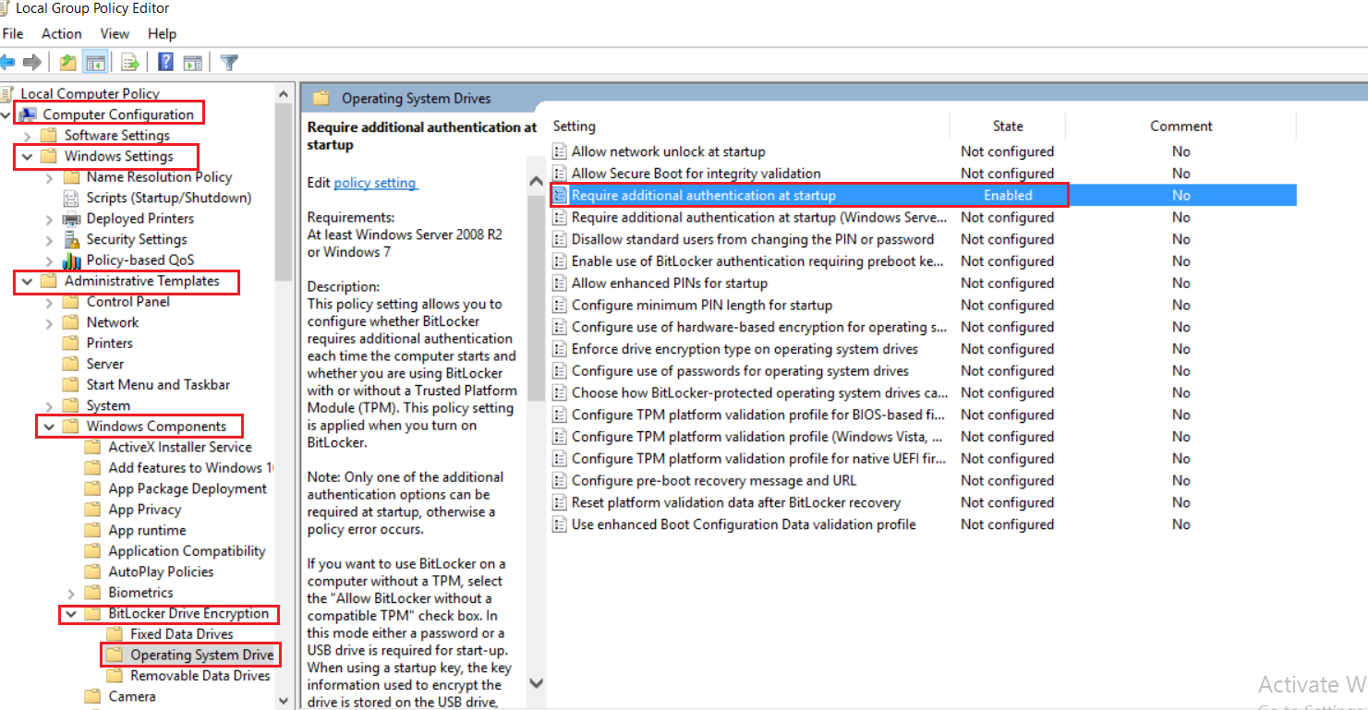Open the Action menu
This screenshot has height=710, width=1368.
click(62, 33)
